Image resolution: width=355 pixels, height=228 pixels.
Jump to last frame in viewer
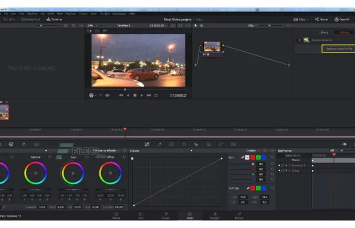149,95
